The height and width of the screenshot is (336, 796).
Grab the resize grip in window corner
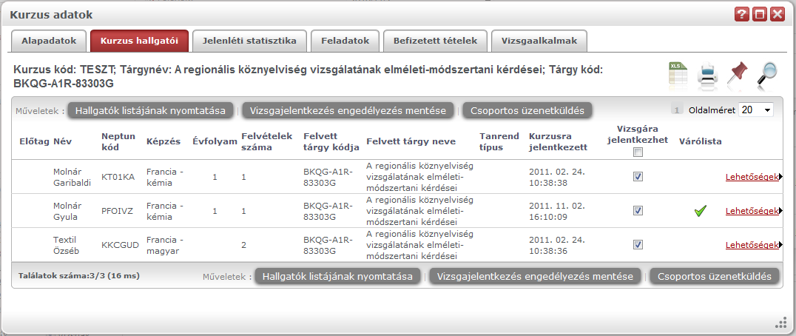[781, 323]
